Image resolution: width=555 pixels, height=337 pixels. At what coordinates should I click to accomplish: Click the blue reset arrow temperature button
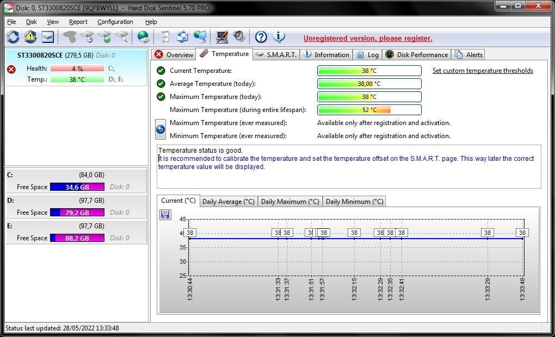(x=161, y=129)
